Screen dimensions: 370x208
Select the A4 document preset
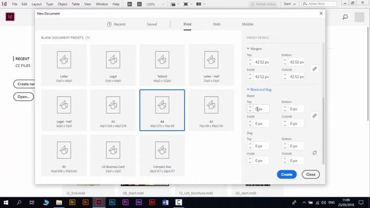pos(162,110)
